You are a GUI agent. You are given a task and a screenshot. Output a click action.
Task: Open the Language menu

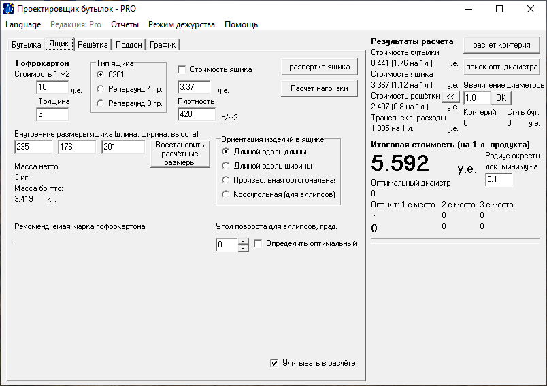(23, 24)
